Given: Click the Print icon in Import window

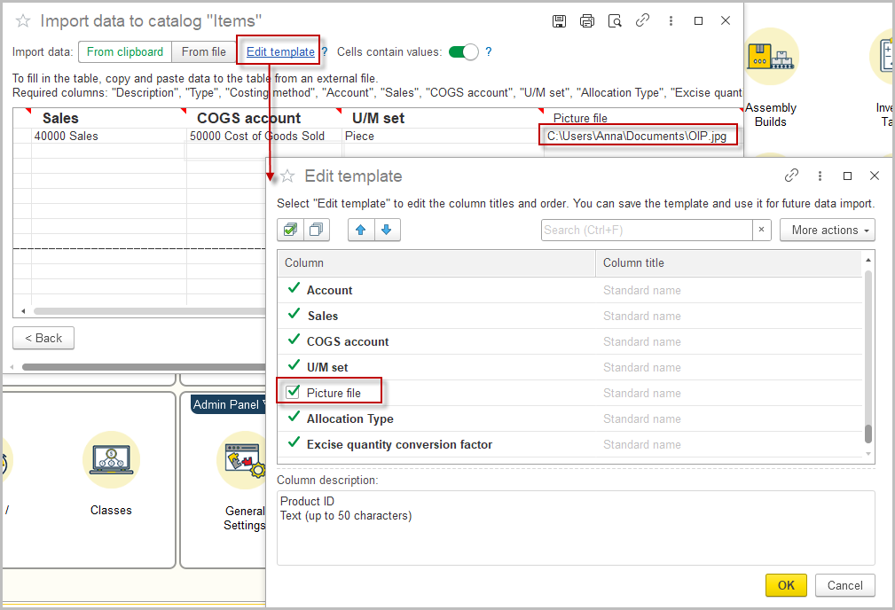Looking at the screenshot, I should (586, 20).
